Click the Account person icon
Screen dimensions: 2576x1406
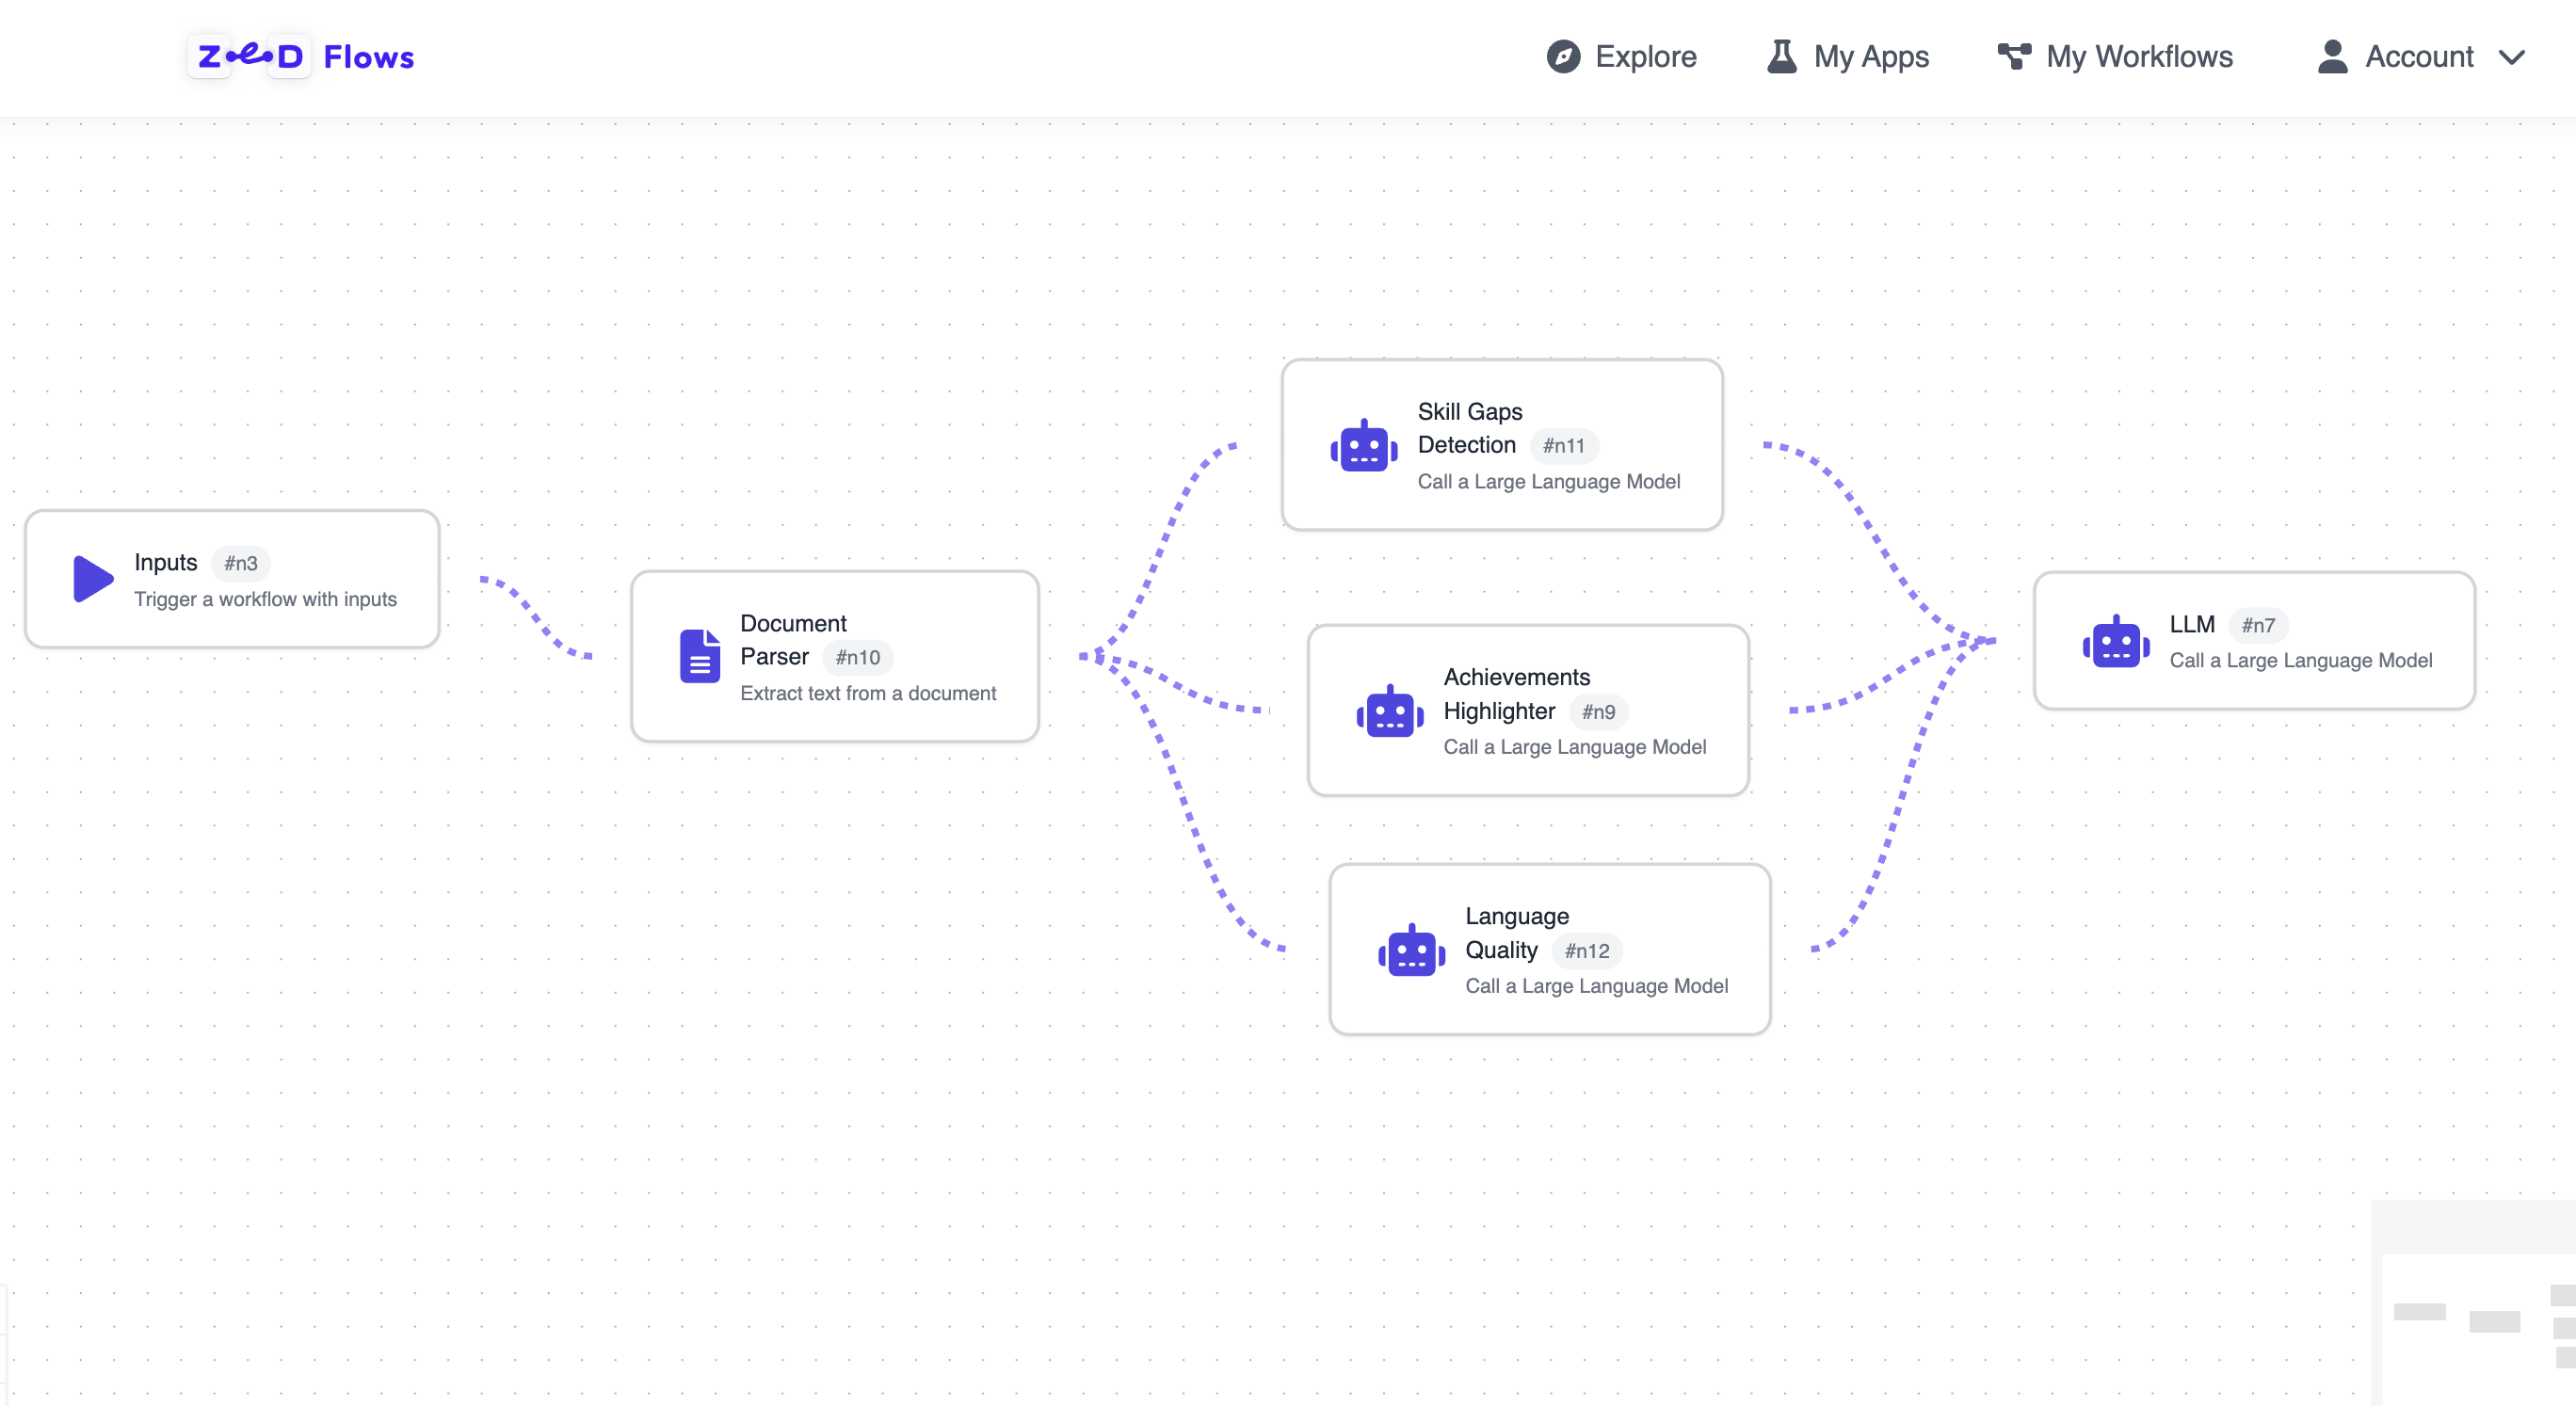pos(2332,57)
